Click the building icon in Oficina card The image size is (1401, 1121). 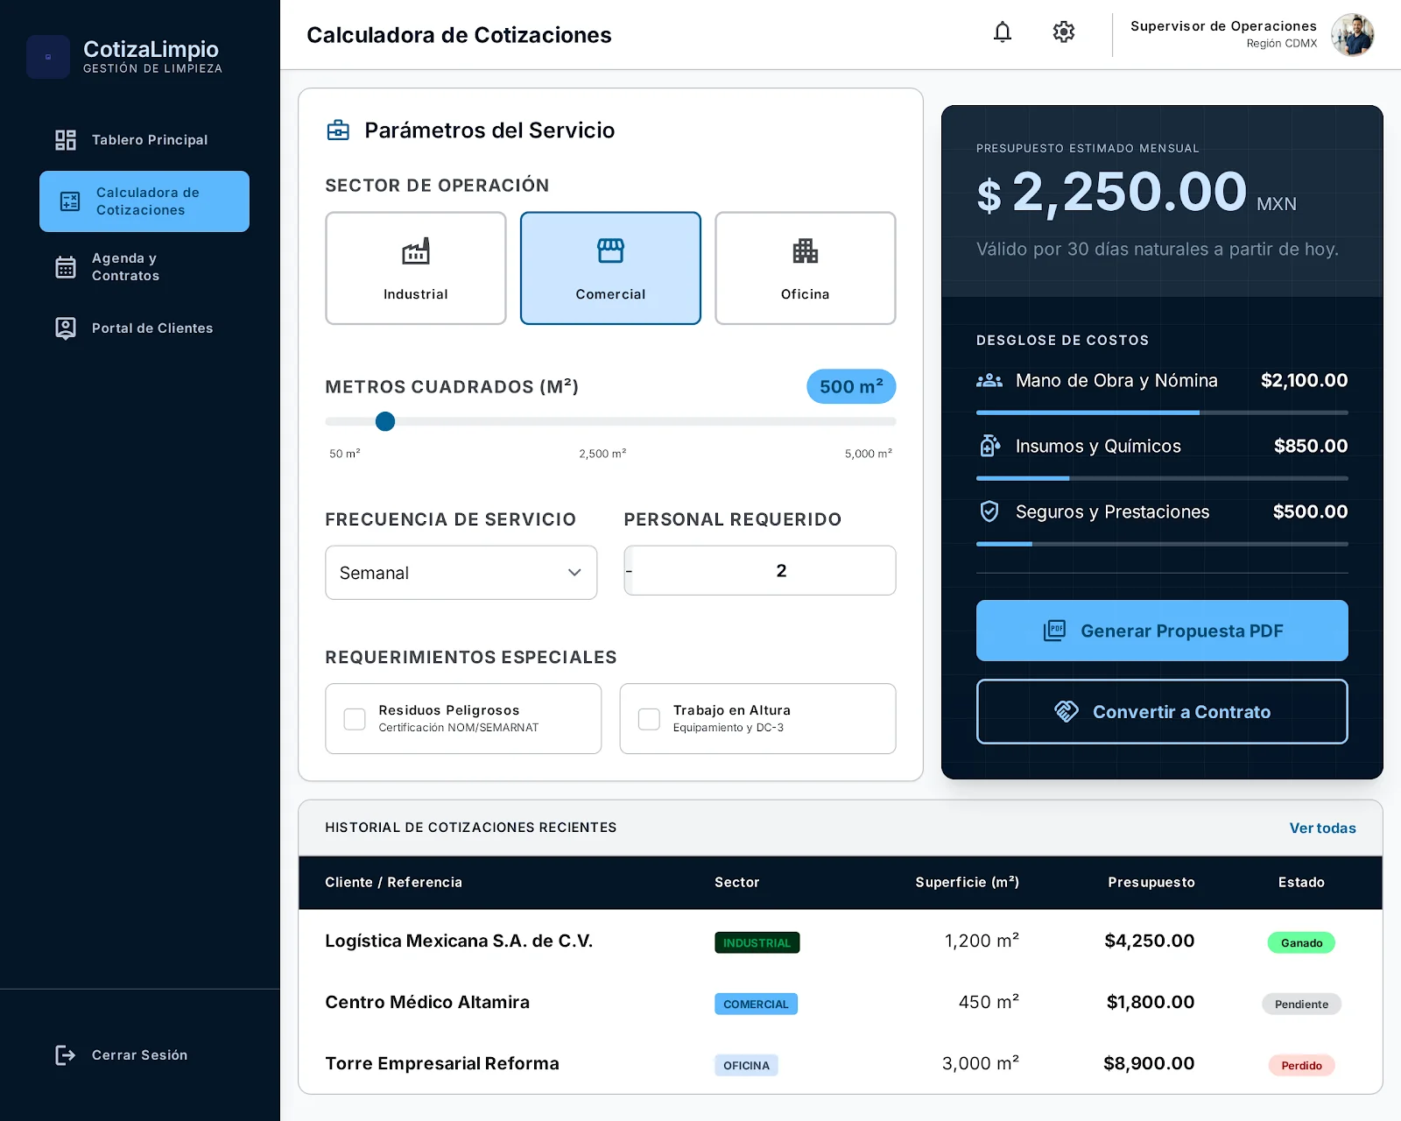pos(806,251)
